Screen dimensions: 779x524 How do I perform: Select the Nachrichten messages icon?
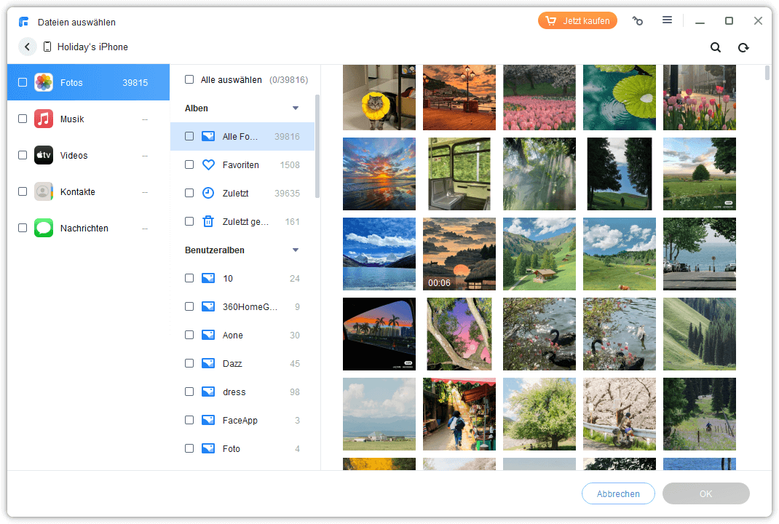point(44,228)
